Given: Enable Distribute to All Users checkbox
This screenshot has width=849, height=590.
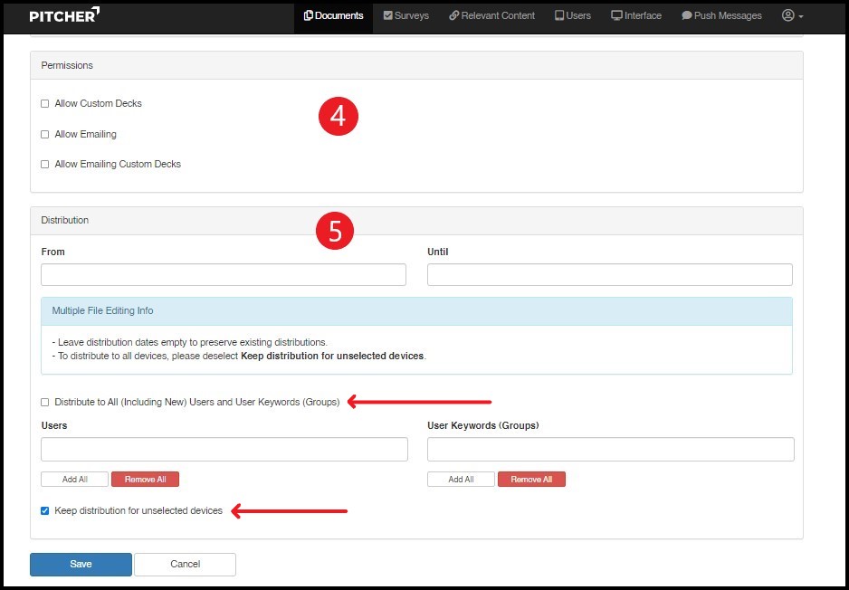Looking at the screenshot, I should pyautogui.click(x=45, y=403).
